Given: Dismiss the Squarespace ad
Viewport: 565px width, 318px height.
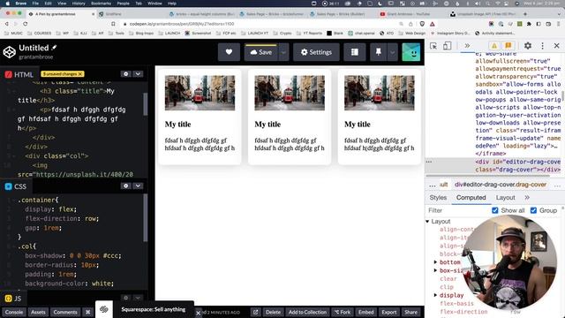Looking at the screenshot, I should point(198,313).
